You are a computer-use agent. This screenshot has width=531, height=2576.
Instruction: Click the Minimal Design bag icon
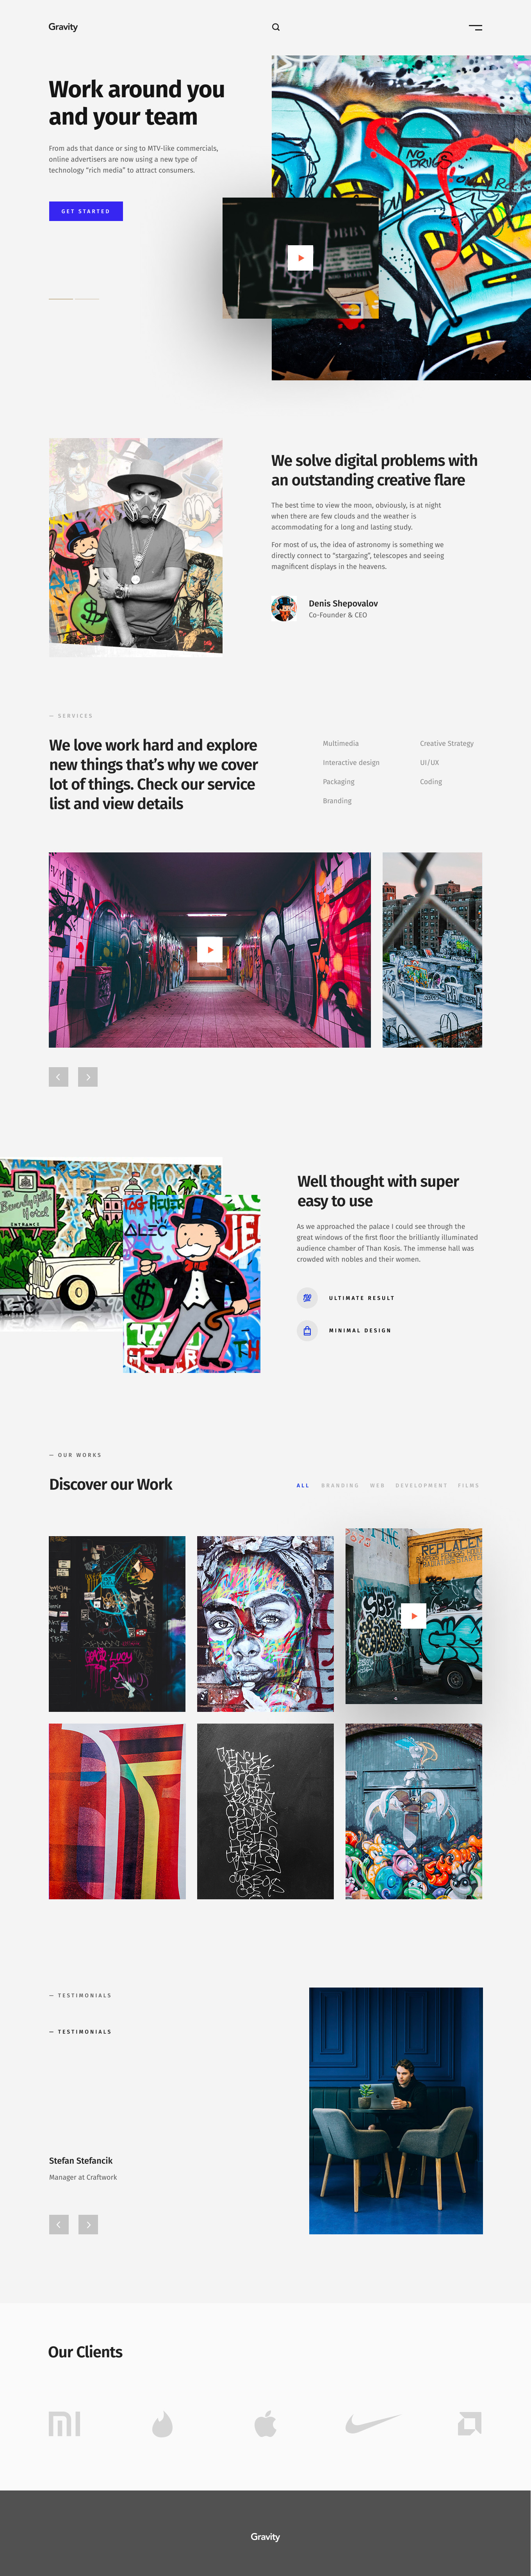pos(307,1330)
